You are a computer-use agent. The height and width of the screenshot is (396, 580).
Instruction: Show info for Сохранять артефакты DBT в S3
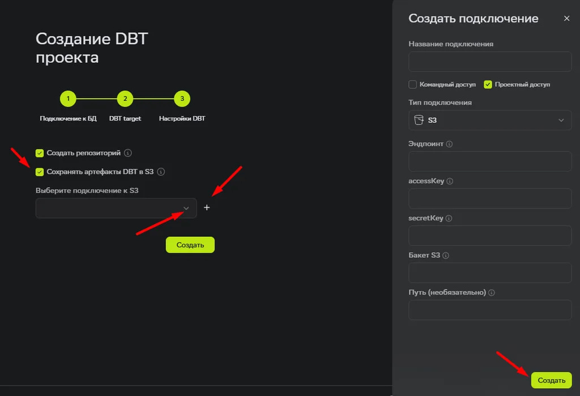click(161, 172)
